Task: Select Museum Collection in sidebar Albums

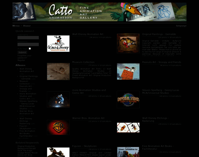Action: tap(25, 82)
